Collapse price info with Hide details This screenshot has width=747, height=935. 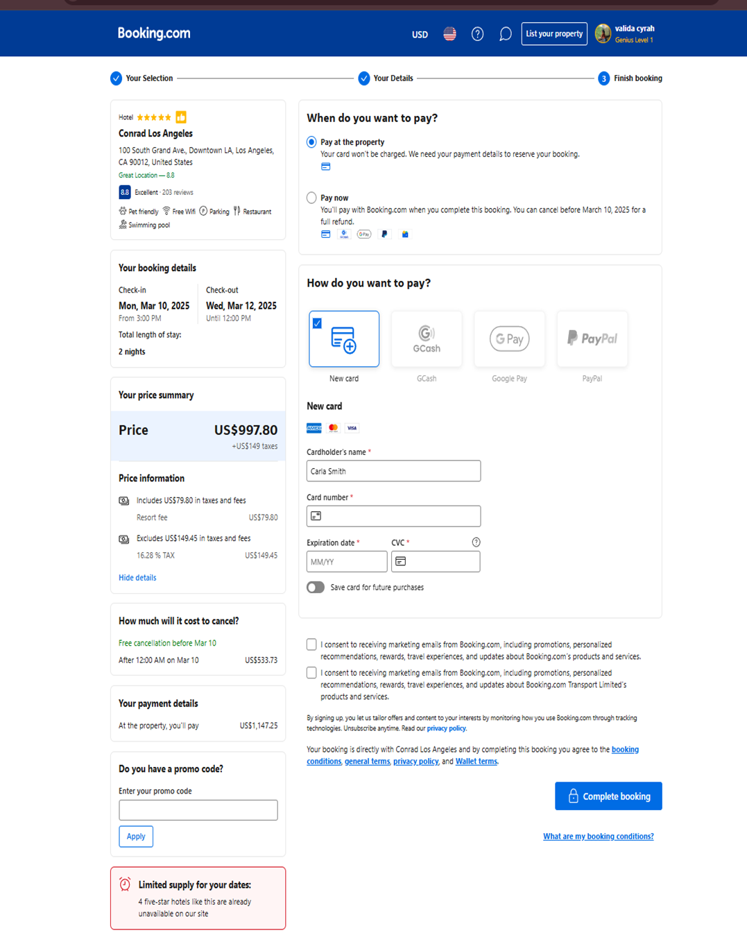137,578
